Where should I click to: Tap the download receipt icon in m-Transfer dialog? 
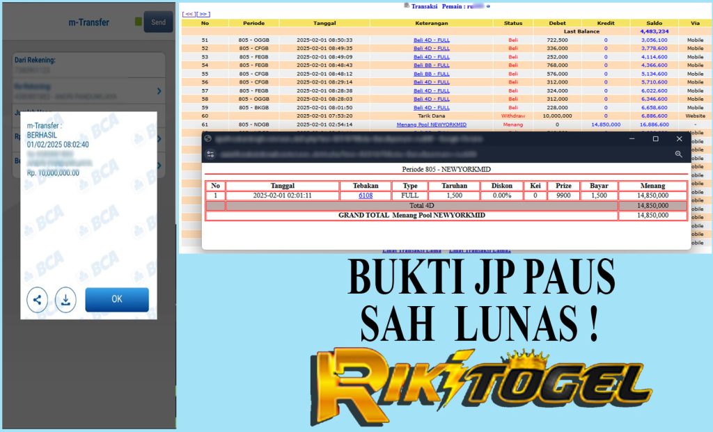click(x=65, y=300)
